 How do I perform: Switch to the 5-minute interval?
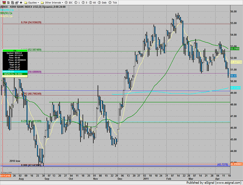point(85,3)
